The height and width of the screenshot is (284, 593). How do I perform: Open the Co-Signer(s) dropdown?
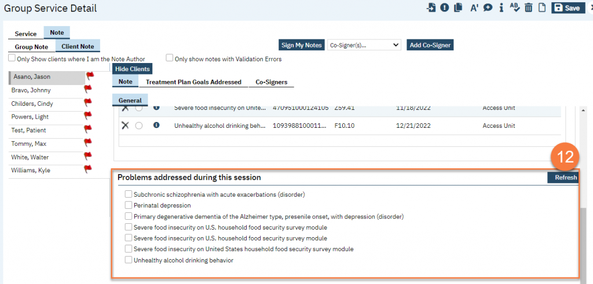coord(364,45)
